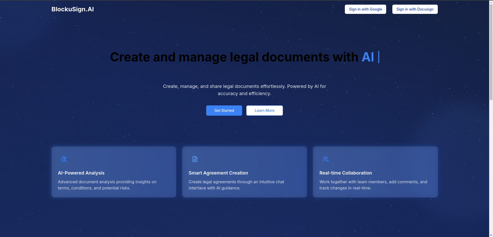The width and height of the screenshot is (493, 237).
Task: Sign in with Google
Action: [x=365, y=9]
